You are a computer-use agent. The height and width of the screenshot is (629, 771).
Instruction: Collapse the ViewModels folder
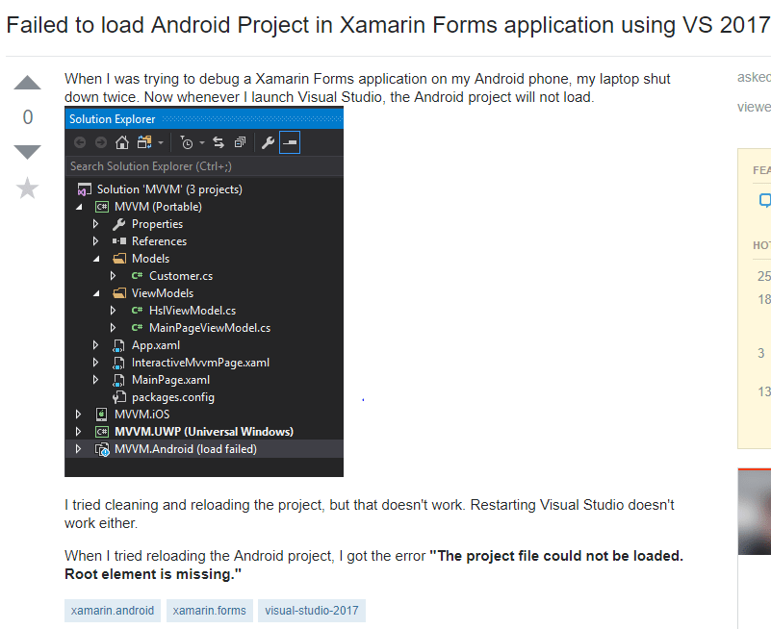pos(96,293)
